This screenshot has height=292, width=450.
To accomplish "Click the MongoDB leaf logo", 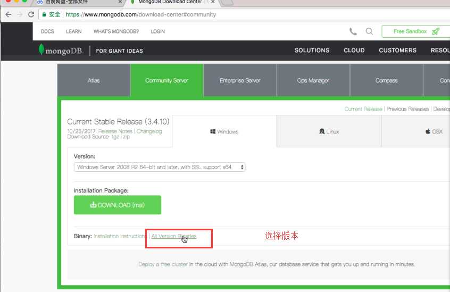I will tap(41, 49).
